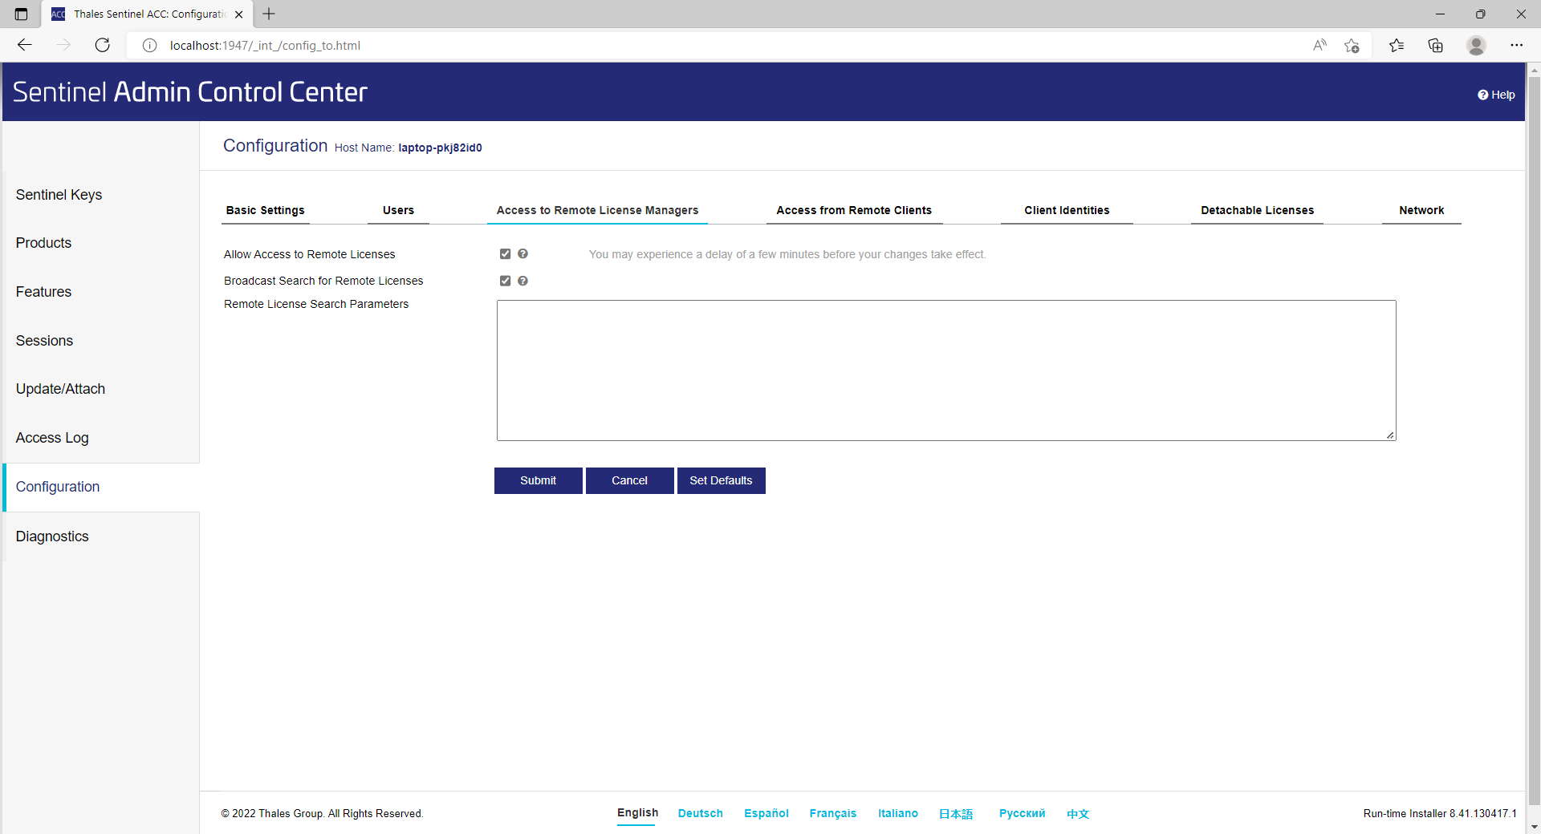Open Diagnostics in the sidebar

(x=52, y=536)
